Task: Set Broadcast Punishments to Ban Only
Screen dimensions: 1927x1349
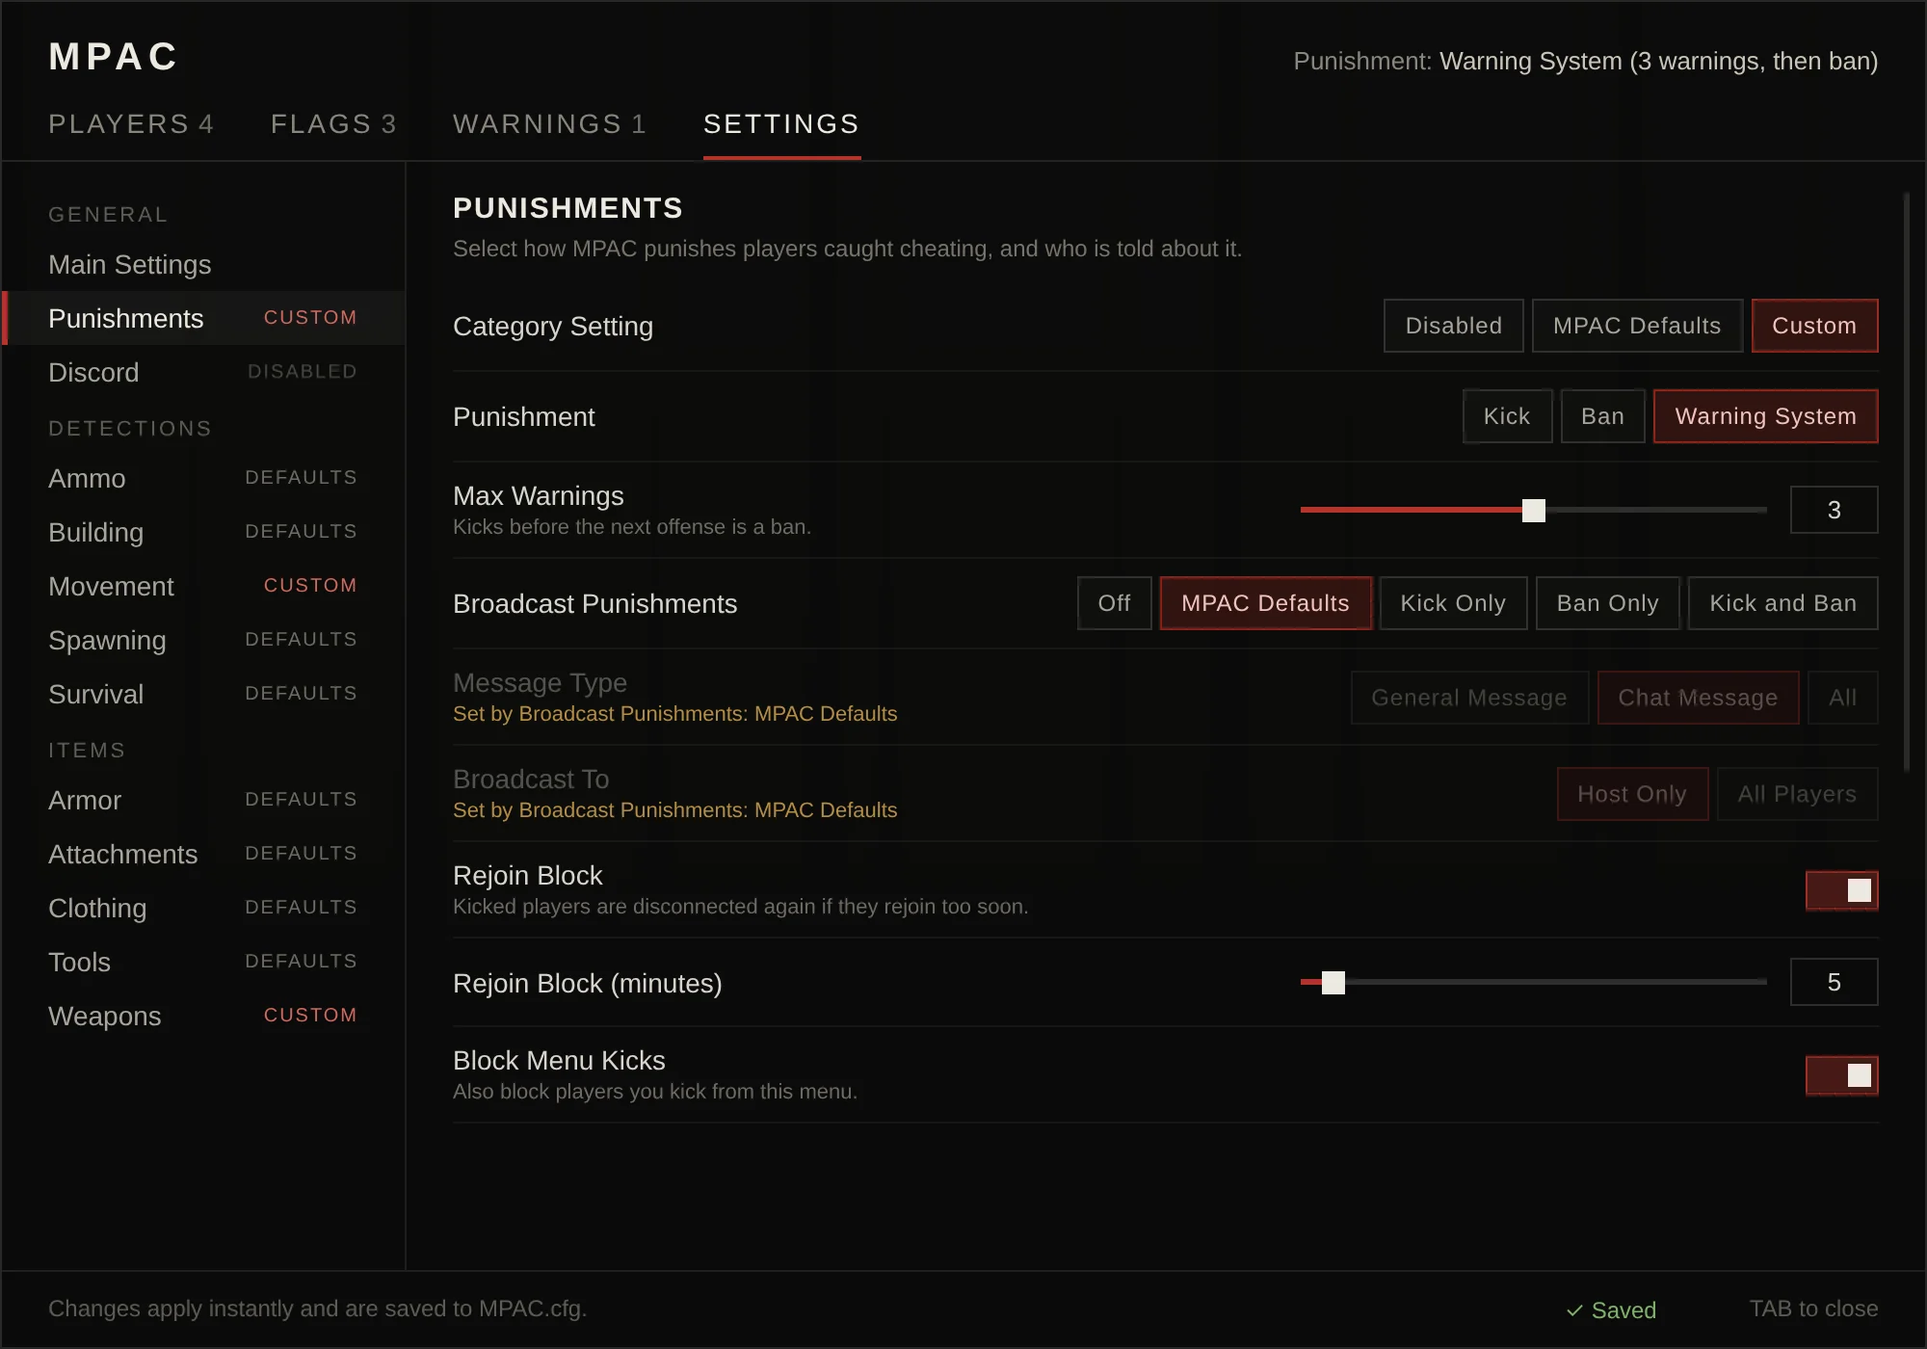Action: click(x=1607, y=603)
